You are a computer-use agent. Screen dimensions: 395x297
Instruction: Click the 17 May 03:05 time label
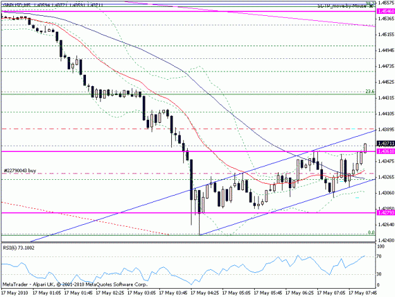[x=142, y=293]
